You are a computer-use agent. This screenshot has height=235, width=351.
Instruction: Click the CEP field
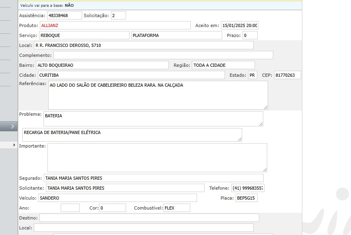click(287, 75)
